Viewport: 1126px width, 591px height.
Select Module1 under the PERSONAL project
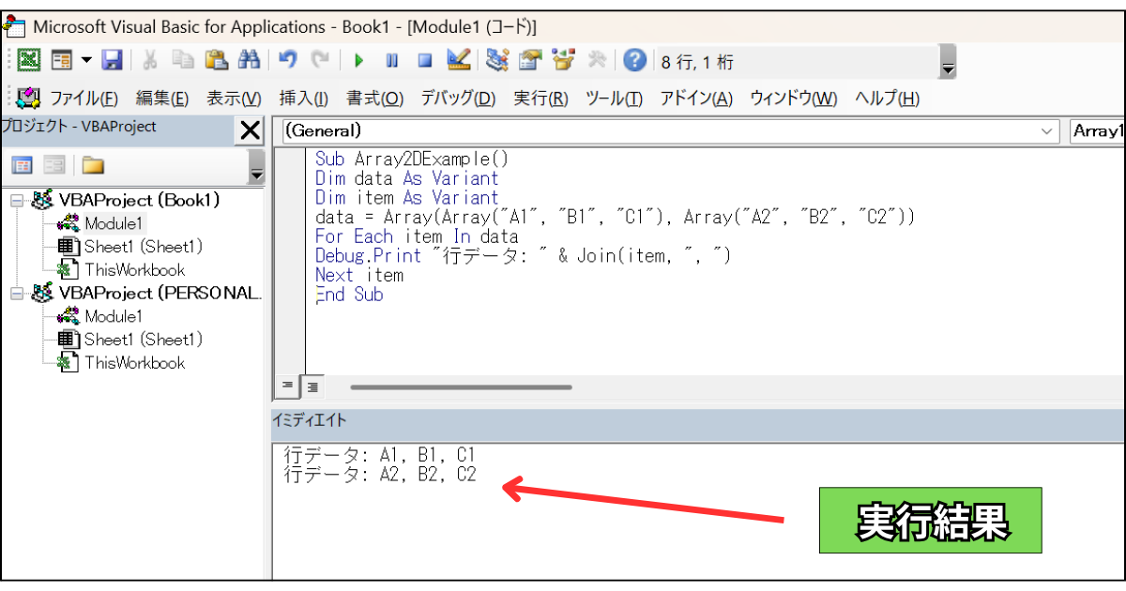pyautogui.click(x=114, y=316)
